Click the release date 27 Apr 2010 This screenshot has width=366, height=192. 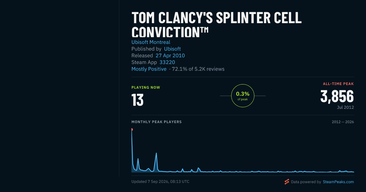coord(170,55)
